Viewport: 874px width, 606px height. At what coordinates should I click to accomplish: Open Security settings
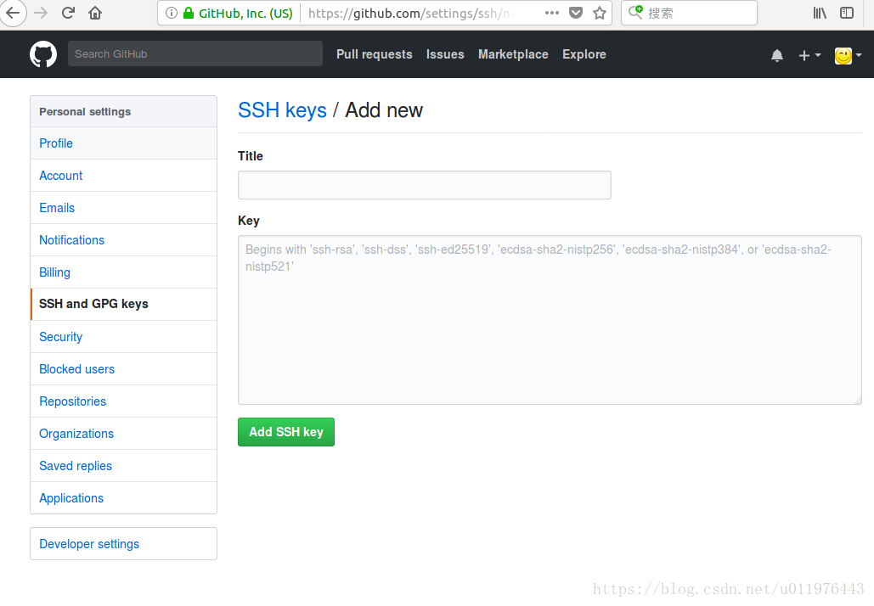point(123,337)
